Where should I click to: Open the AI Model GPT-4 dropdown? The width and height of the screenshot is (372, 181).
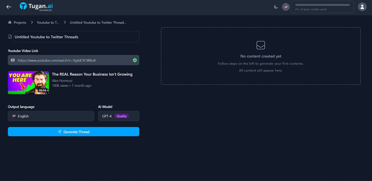click(118, 116)
